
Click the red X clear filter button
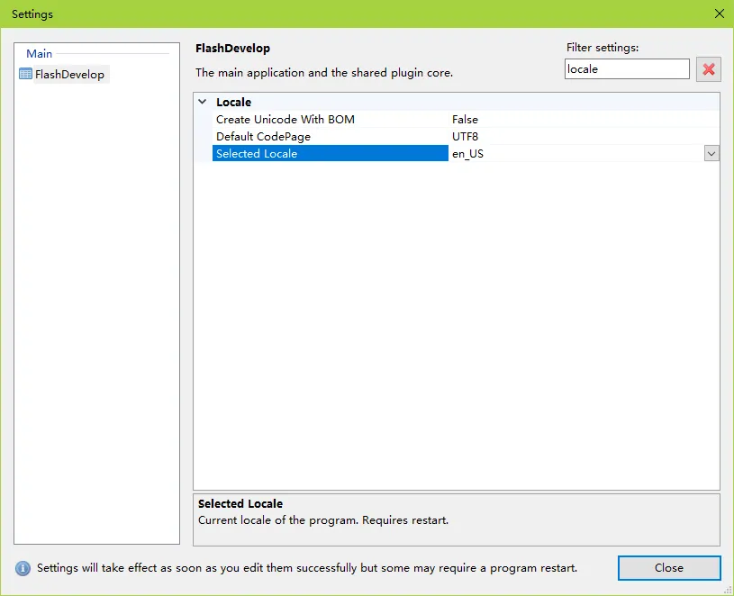[709, 69]
